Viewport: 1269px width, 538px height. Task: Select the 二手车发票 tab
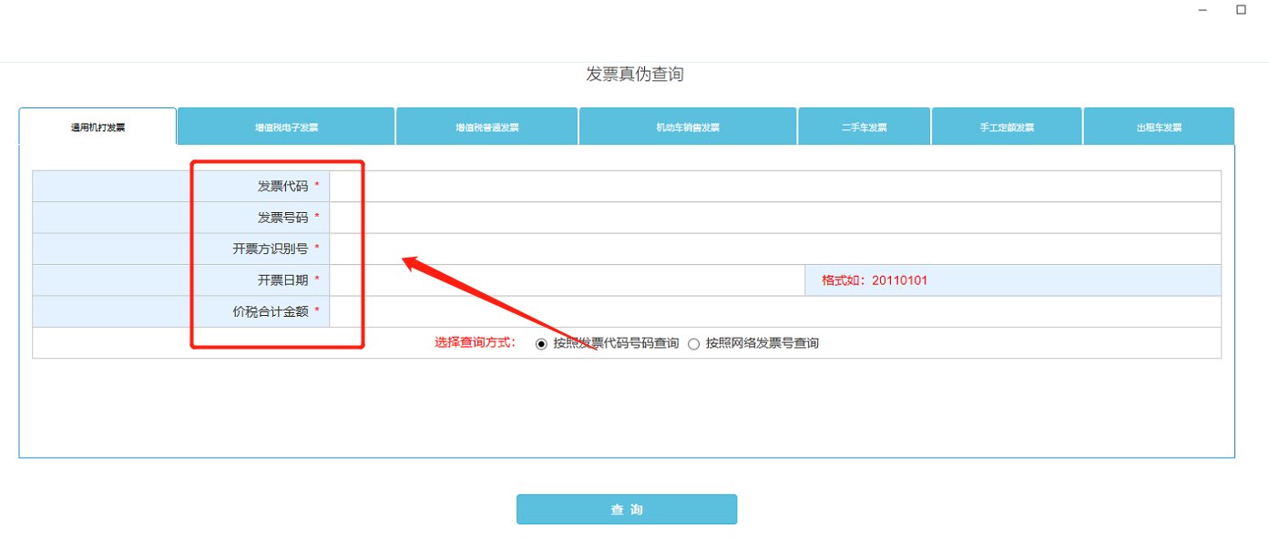click(x=862, y=126)
